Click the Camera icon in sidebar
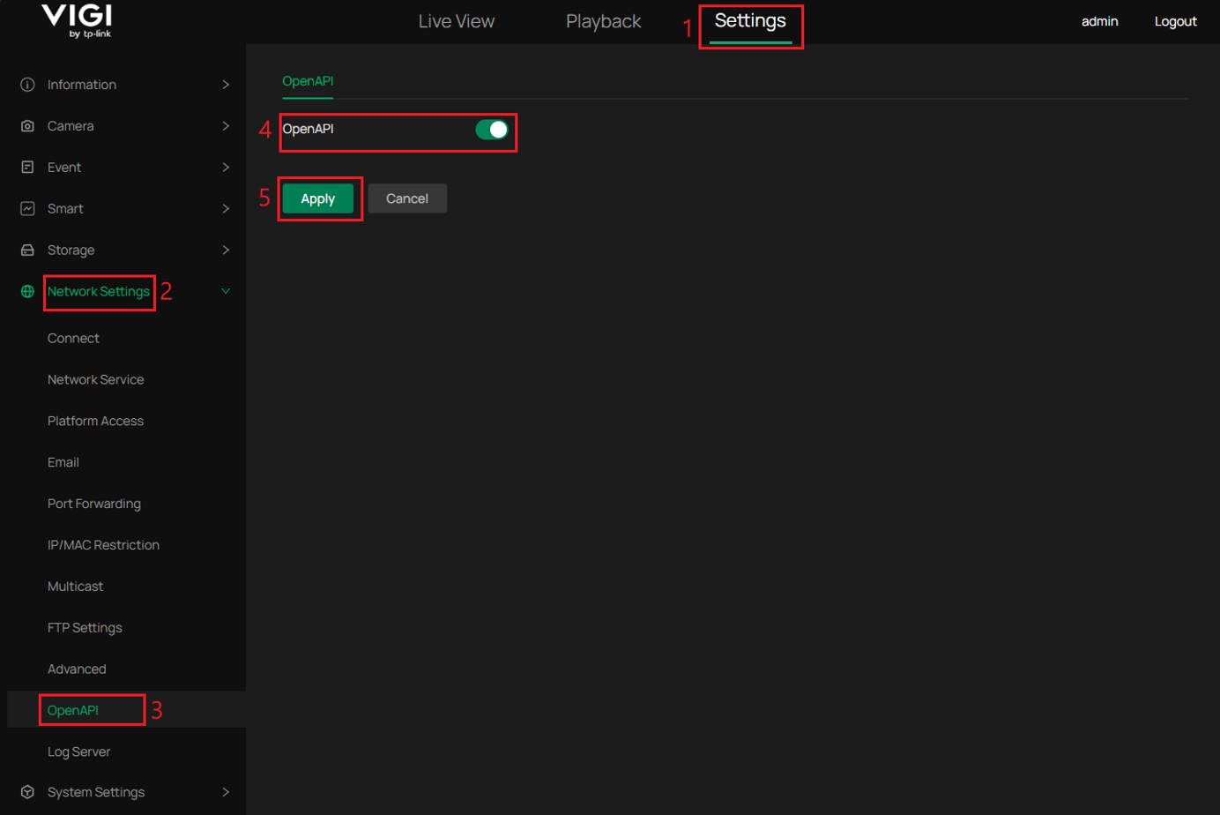 pyautogui.click(x=27, y=126)
